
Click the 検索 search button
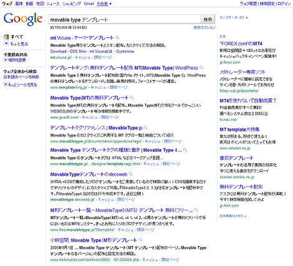[x=208, y=19]
